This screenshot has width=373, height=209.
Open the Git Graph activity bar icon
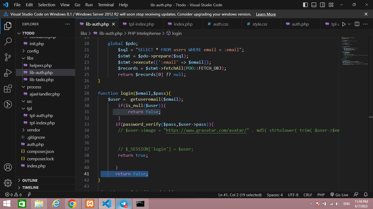(8, 104)
